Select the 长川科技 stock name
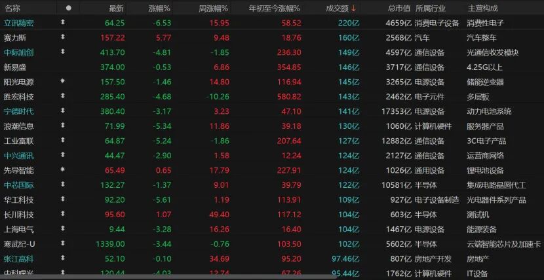This screenshot has width=544, height=280. coord(19,215)
